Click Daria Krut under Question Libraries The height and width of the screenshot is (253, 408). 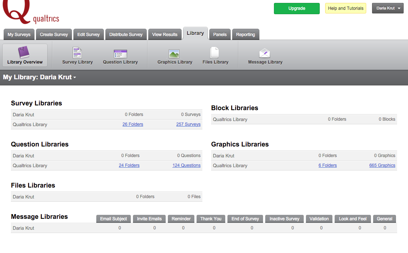(23, 156)
